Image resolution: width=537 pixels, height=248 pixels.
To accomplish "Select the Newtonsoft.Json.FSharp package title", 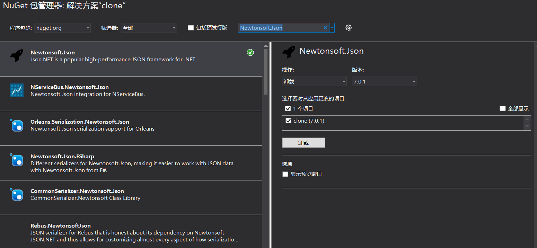I will click(x=62, y=157).
